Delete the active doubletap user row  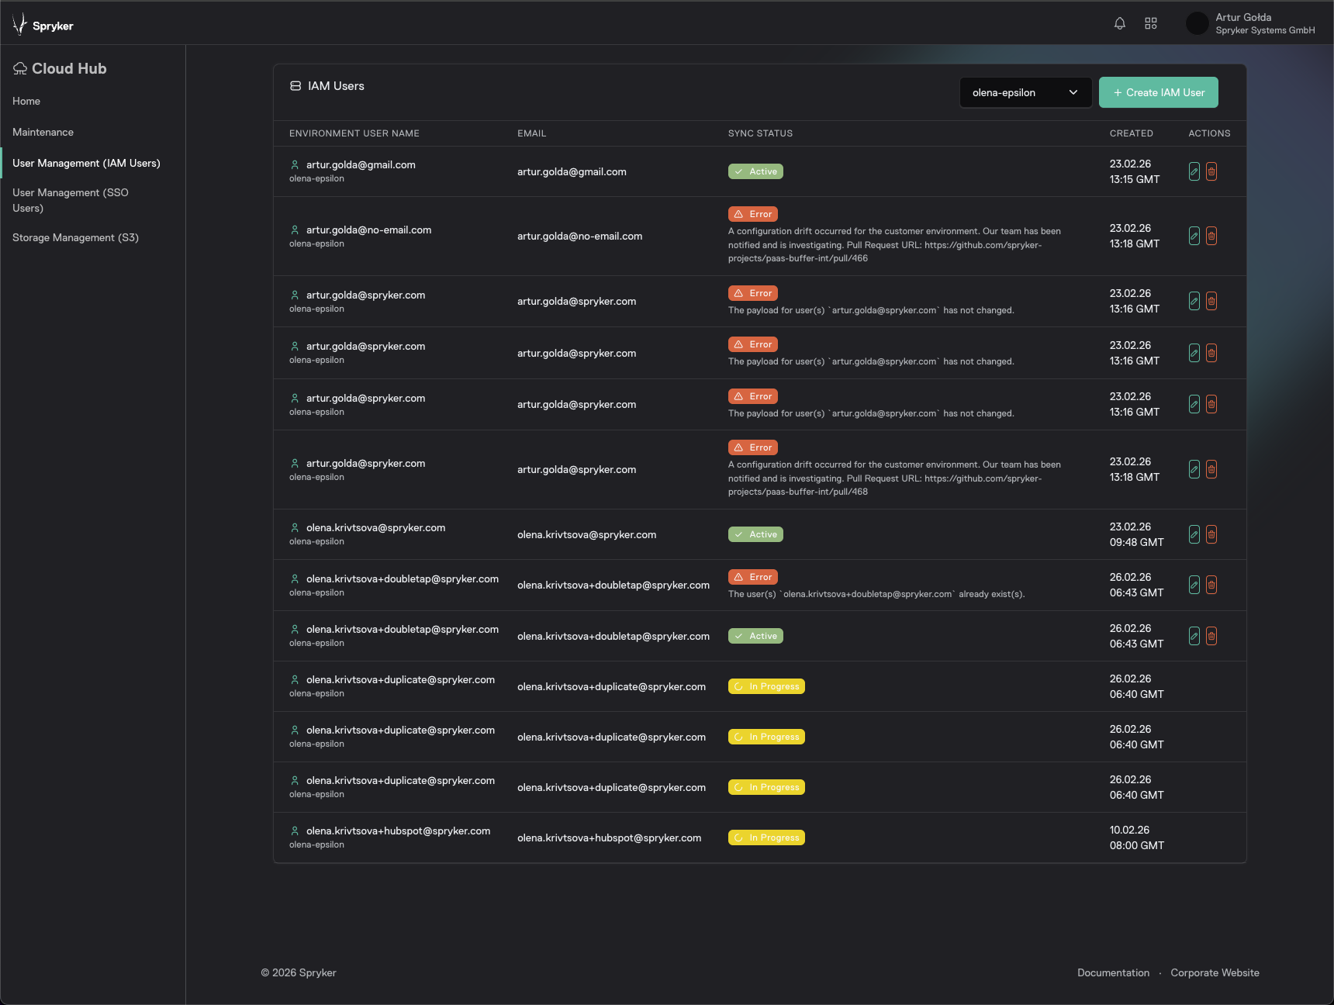point(1211,636)
